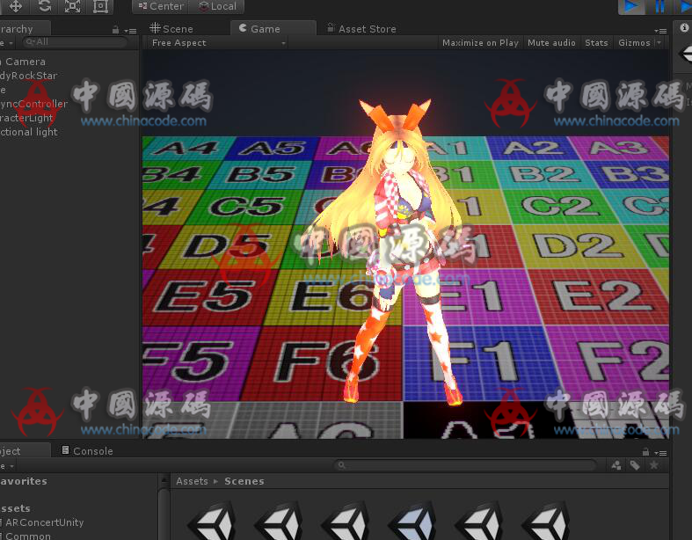This screenshot has width=692, height=540.
Task: Toggle pivot mode Center button
Action: point(161,6)
